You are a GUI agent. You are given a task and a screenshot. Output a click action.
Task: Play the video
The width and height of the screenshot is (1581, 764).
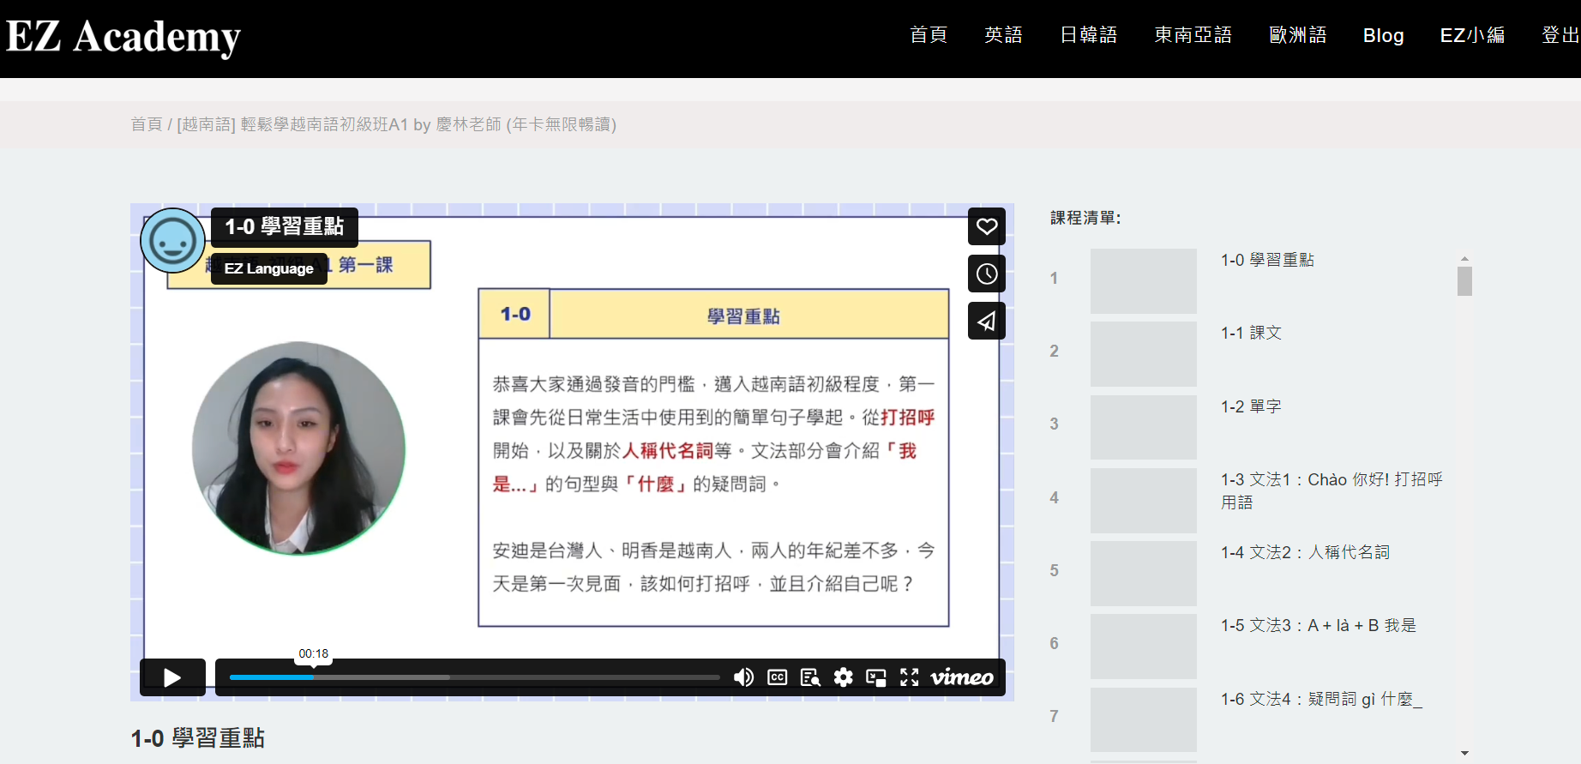172,677
